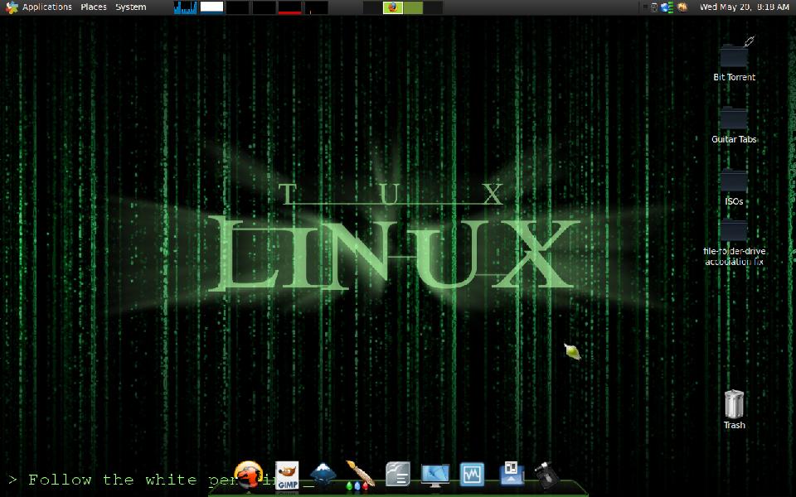Open the System Monitor waveform dock icon
The image size is (796, 497).
(472, 475)
